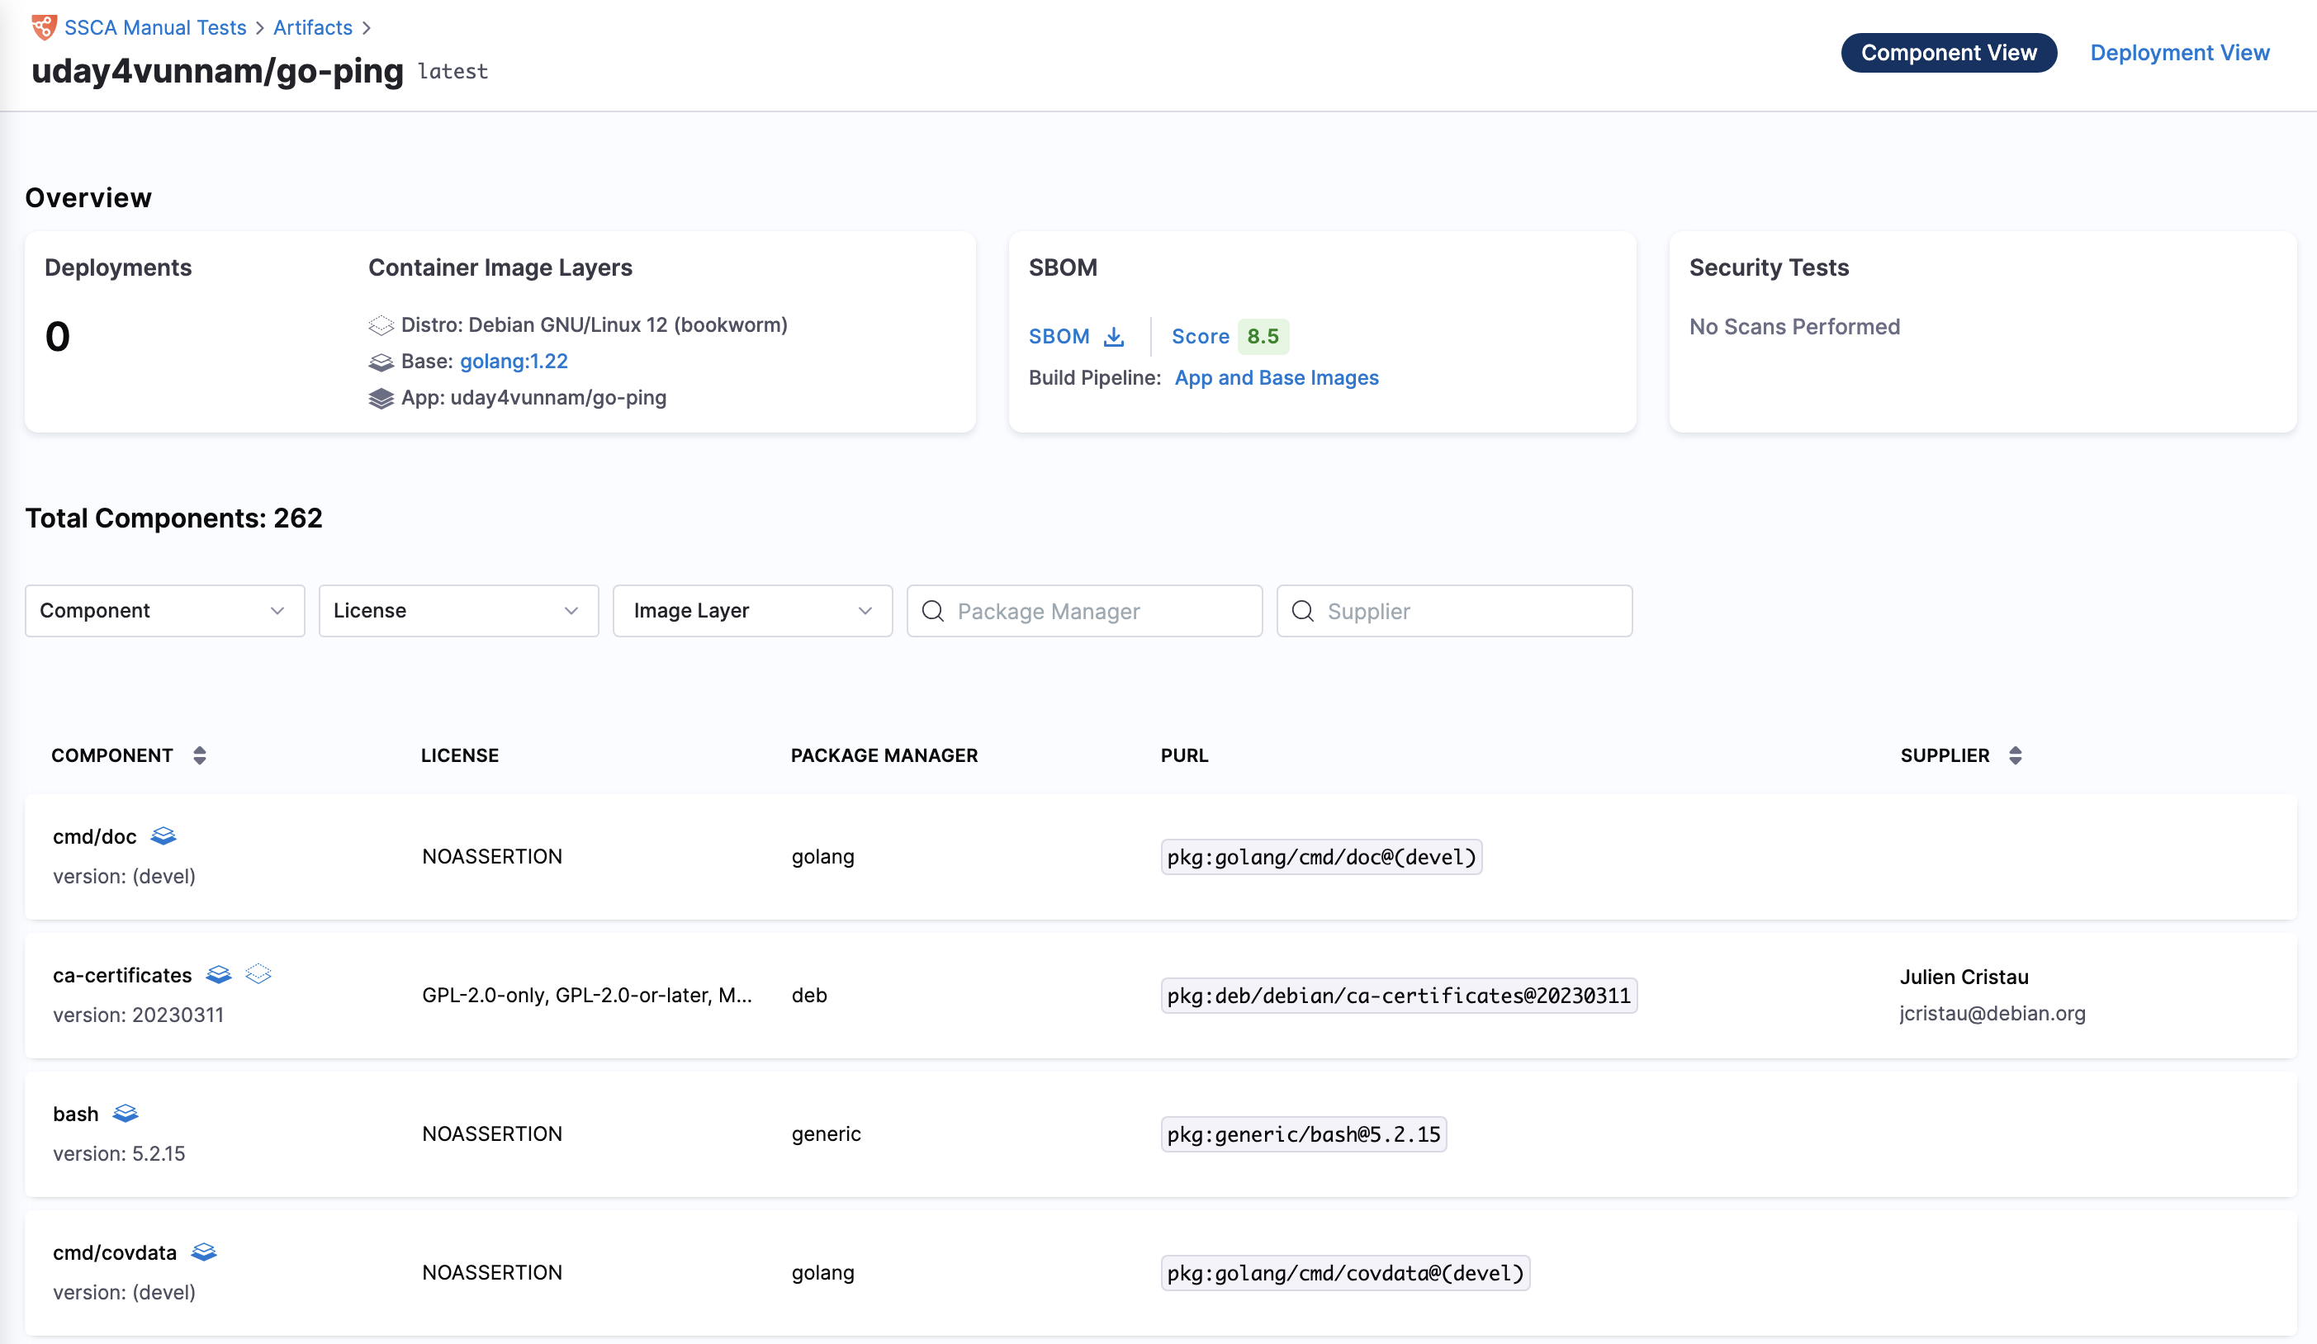Viewport: 2317px width, 1344px height.
Task: Click the SBOM download icon
Action: click(x=1113, y=337)
